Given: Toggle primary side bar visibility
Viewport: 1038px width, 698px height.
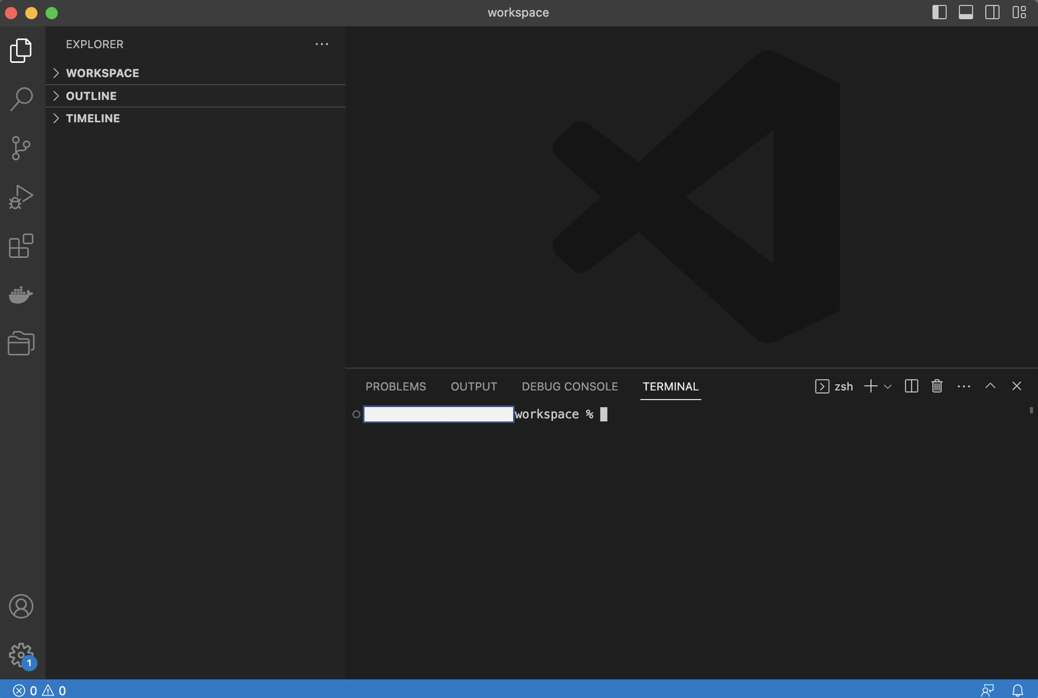Looking at the screenshot, I should pyautogui.click(x=939, y=12).
